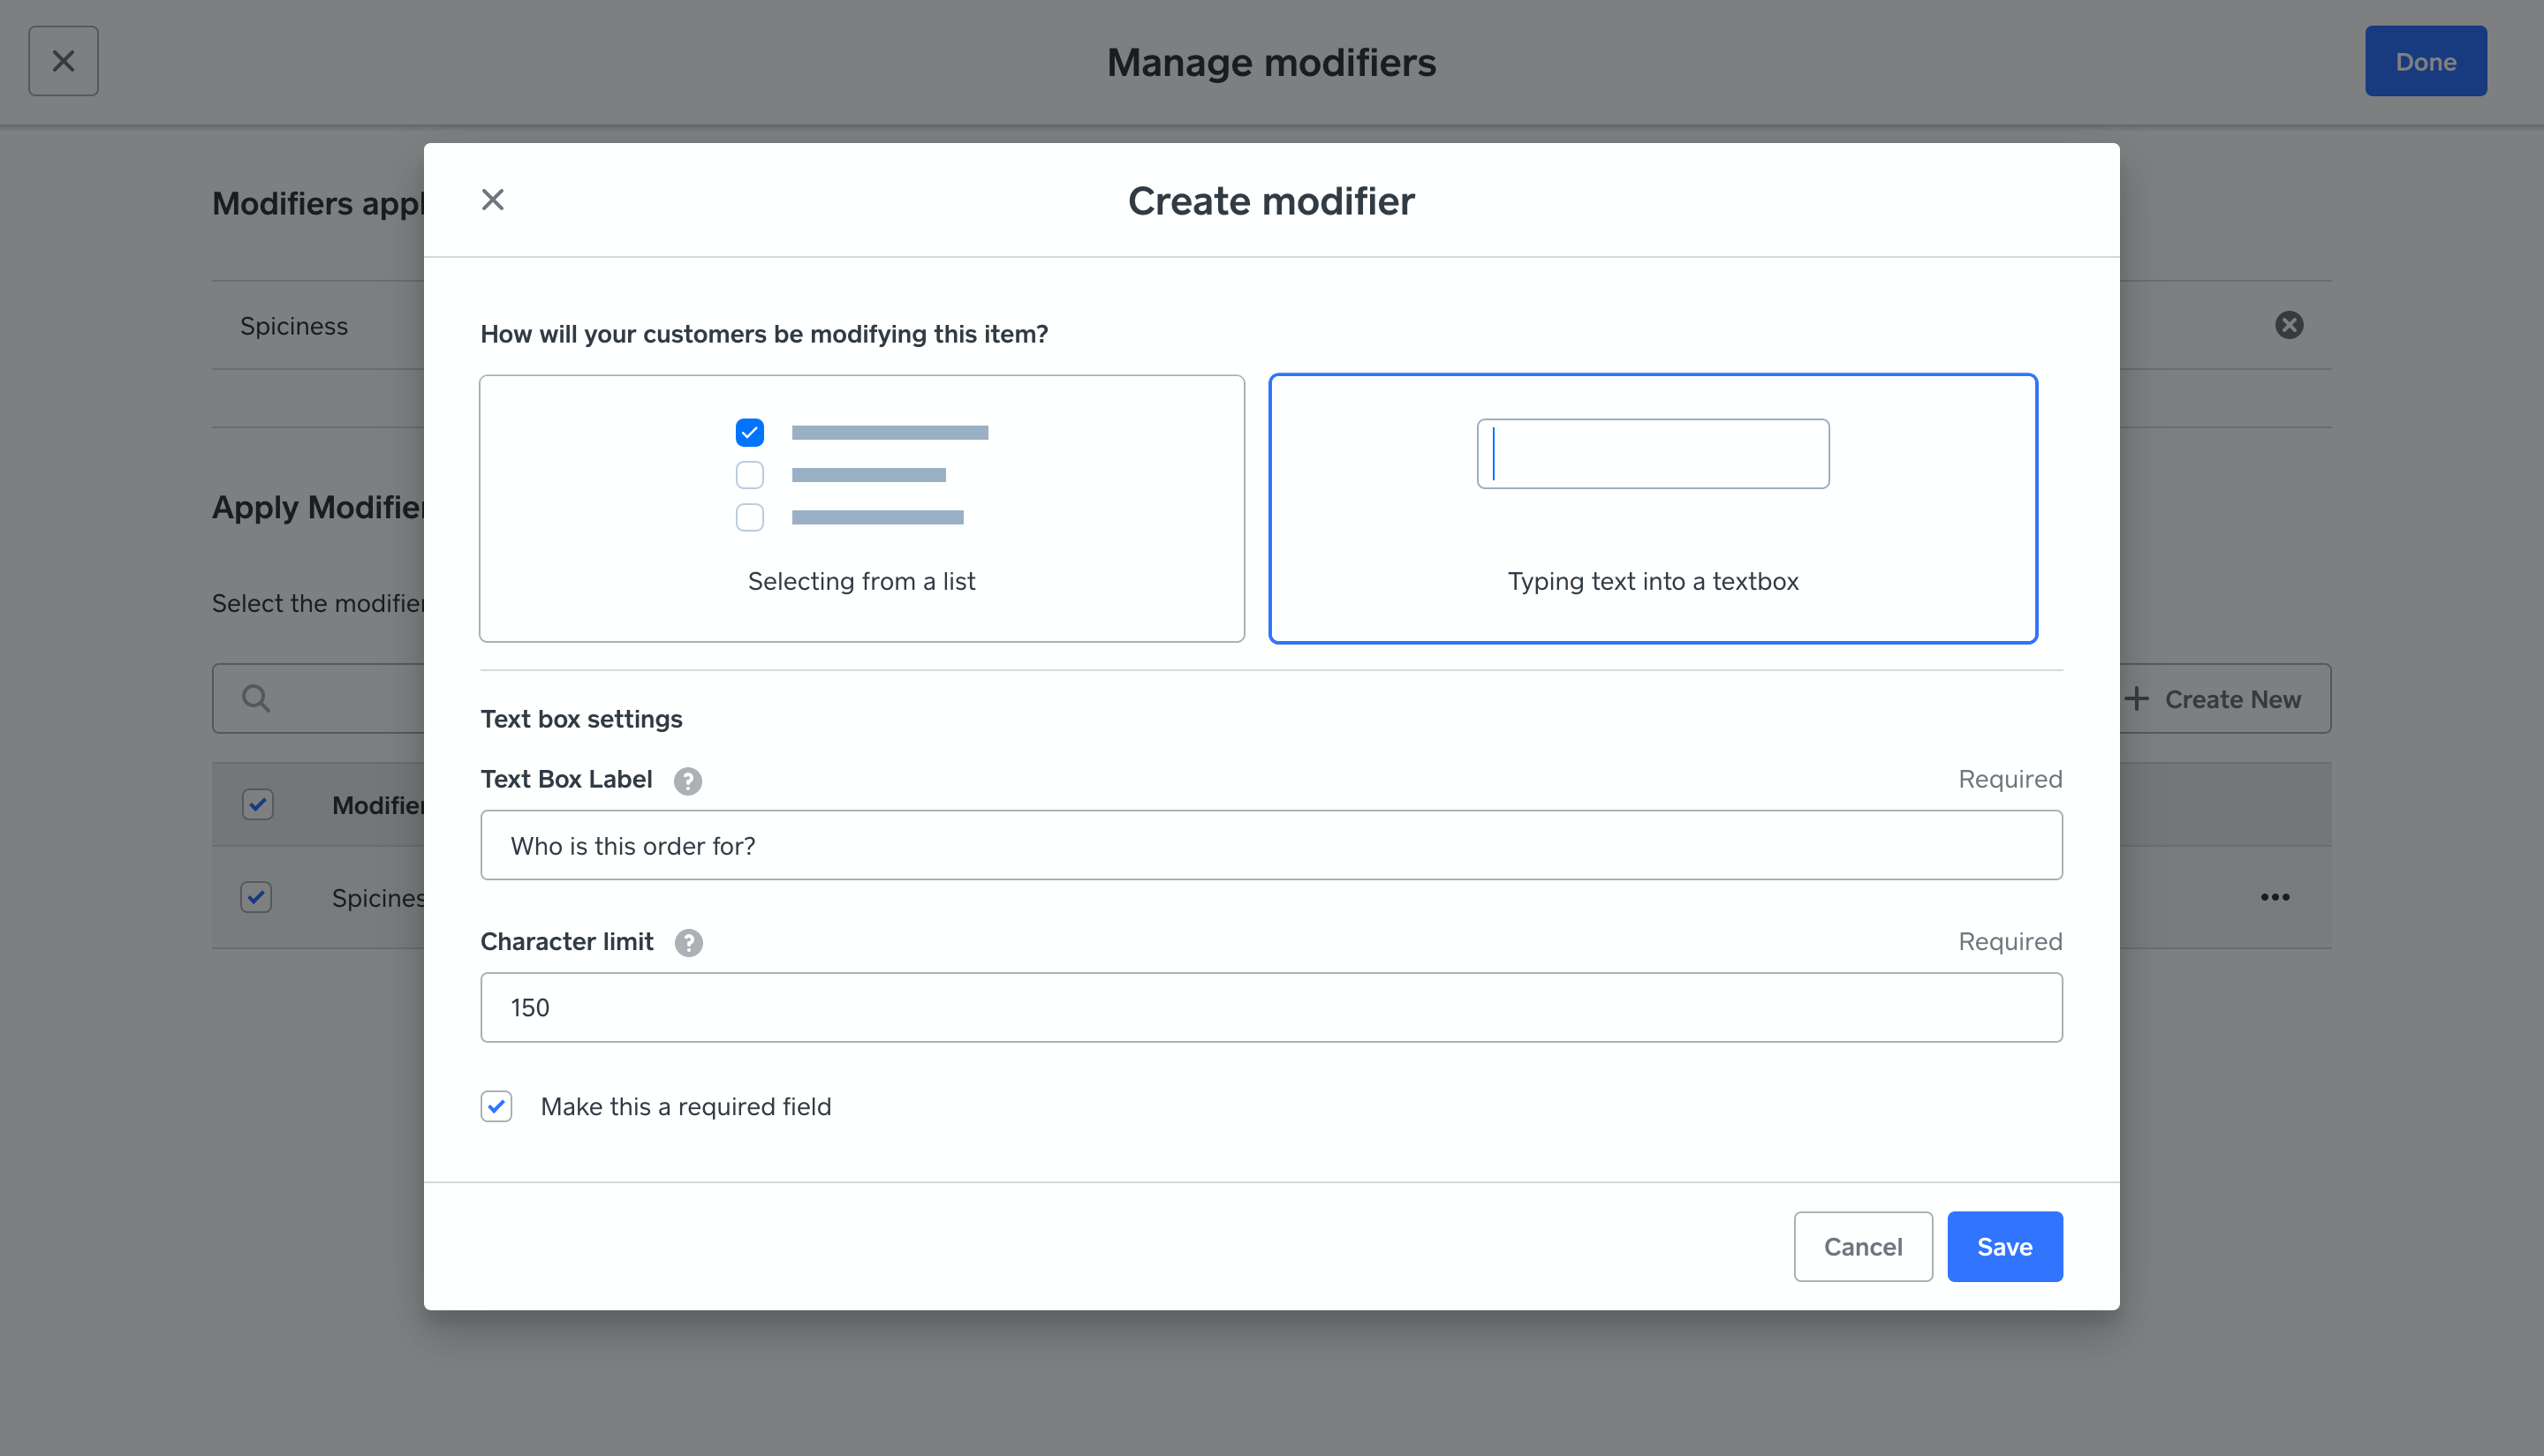Toggle Make this a required field

point(496,1106)
